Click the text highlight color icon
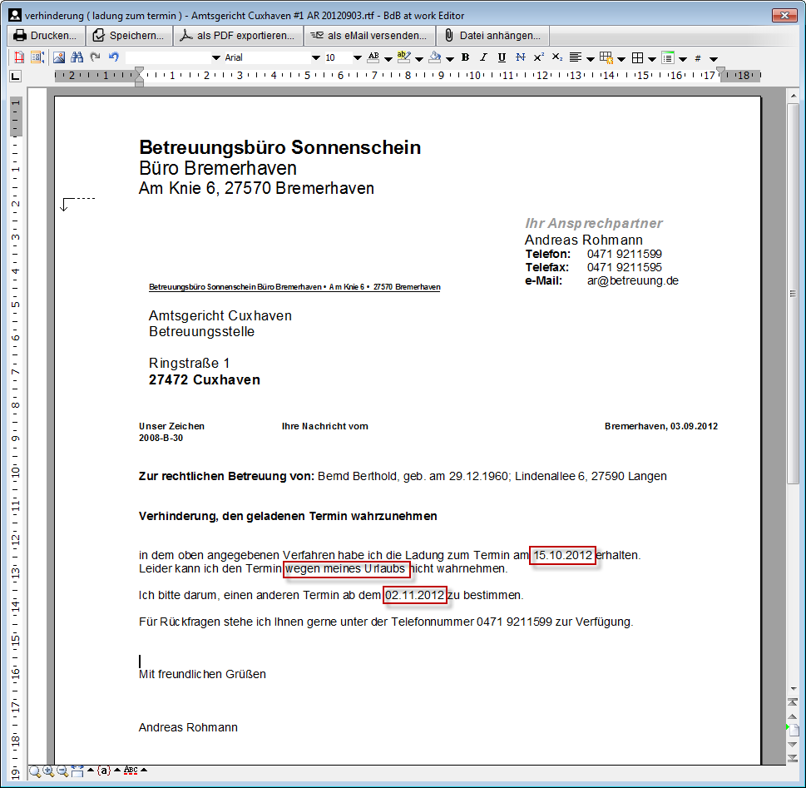The width and height of the screenshot is (806, 788). [404, 57]
